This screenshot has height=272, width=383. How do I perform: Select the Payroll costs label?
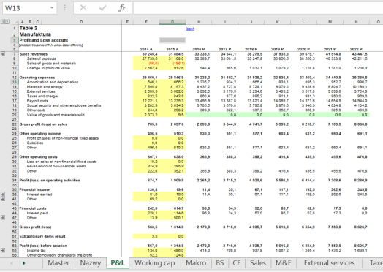coord(37,101)
